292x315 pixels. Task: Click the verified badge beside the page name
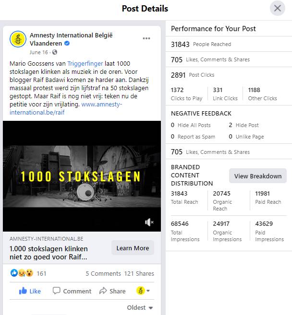tap(67, 43)
